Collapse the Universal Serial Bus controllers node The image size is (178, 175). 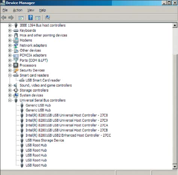coord(10,100)
